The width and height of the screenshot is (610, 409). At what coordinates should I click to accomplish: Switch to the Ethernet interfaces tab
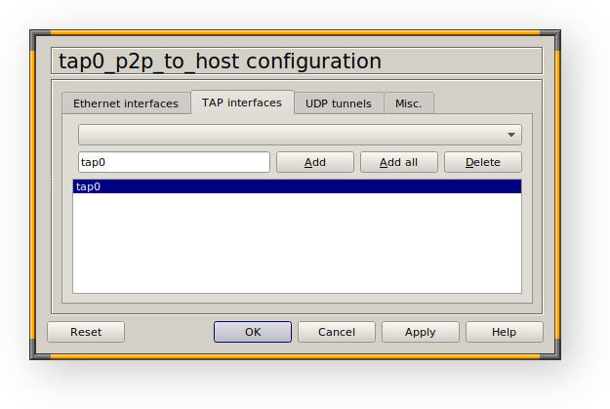point(126,103)
